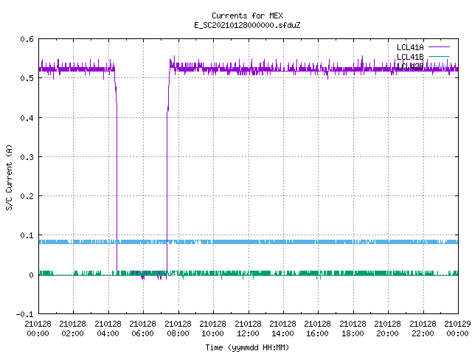Click the 210128 04:00 x-axis tick label
The height and width of the screenshot is (354, 472).
click(x=108, y=329)
